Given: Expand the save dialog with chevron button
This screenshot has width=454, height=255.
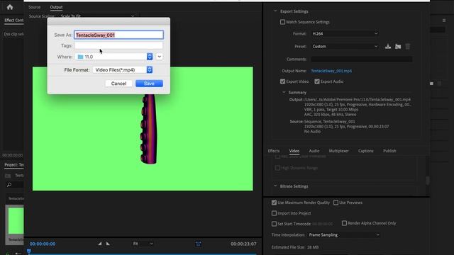Looking at the screenshot, I should coord(159,57).
